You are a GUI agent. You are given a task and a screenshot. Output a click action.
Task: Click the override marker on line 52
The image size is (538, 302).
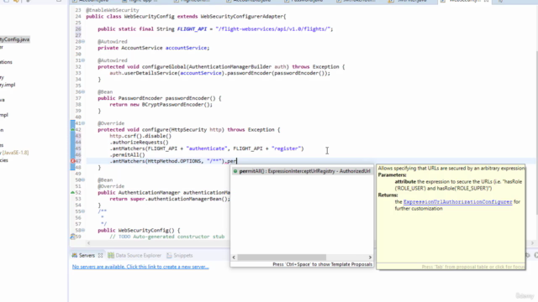pos(73,192)
